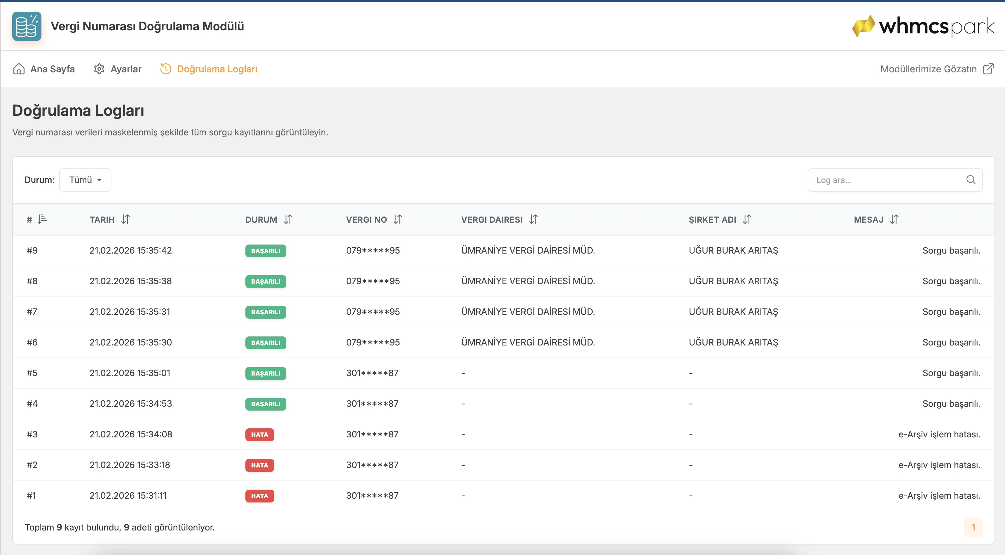Click page number 1 in pagination
The height and width of the screenshot is (555, 1005).
pyautogui.click(x=973, y=527)
